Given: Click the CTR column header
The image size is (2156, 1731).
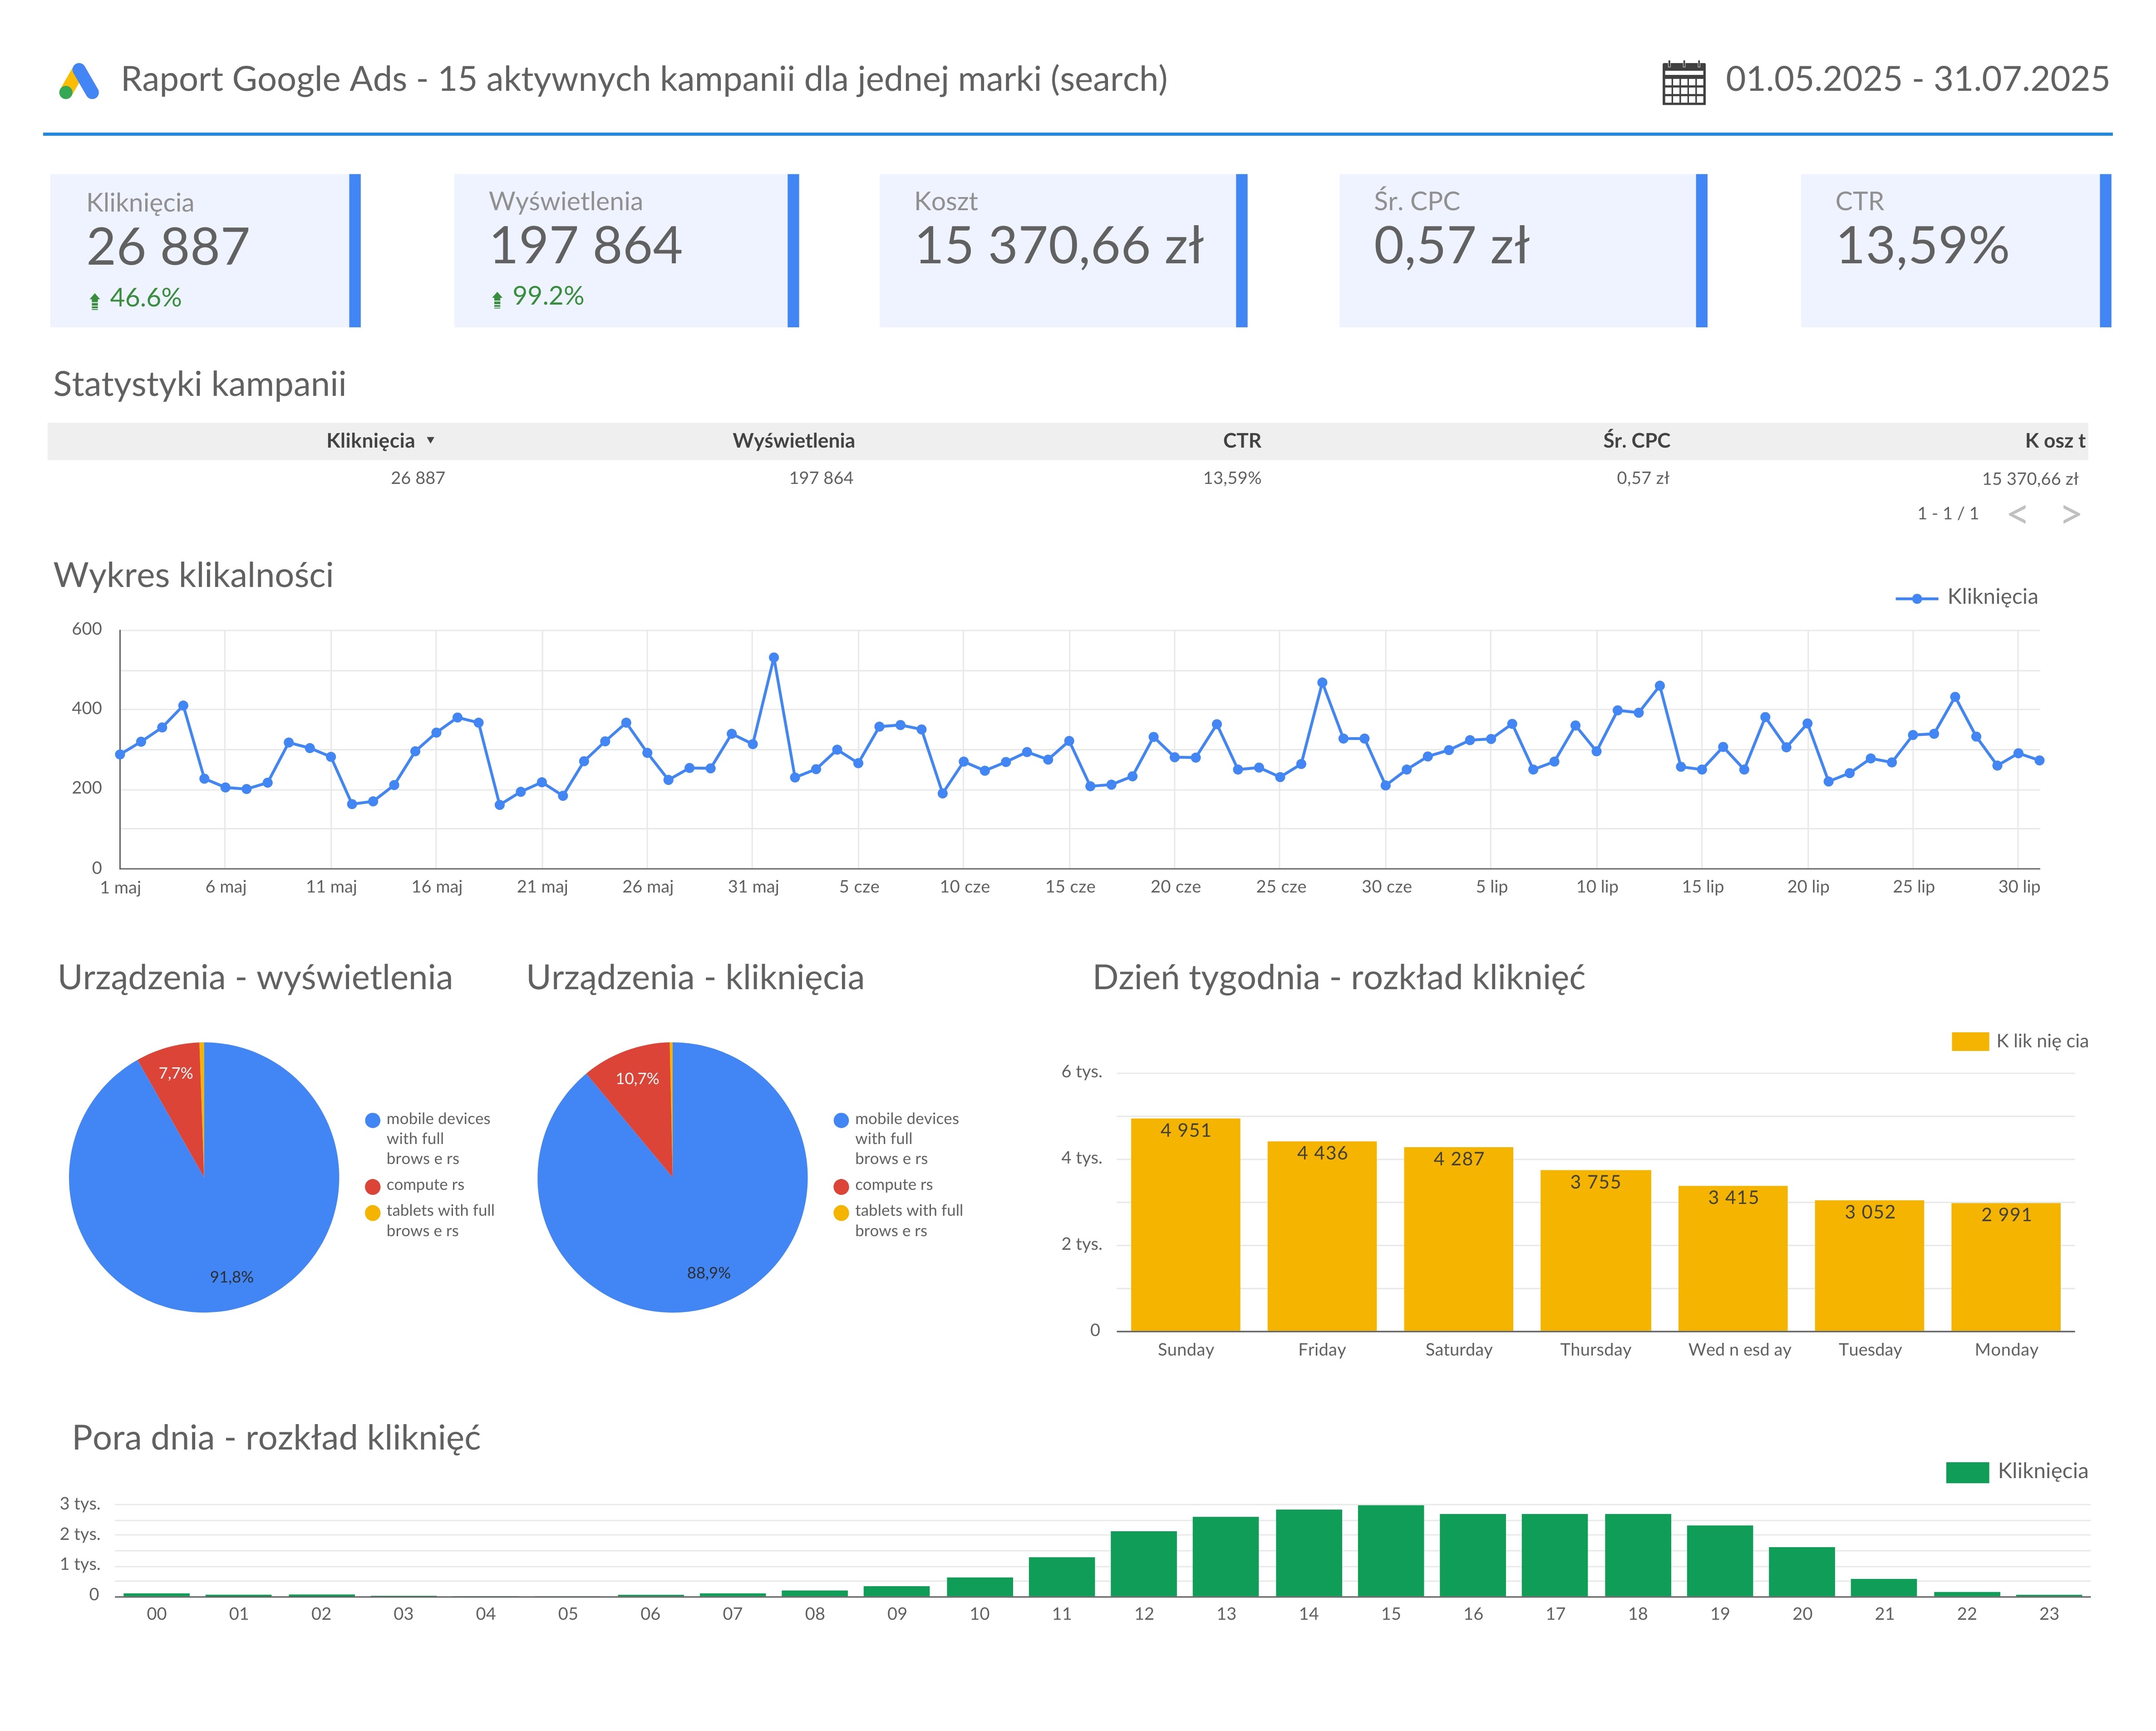Looking at the screenshot, I should (1241, 441).
